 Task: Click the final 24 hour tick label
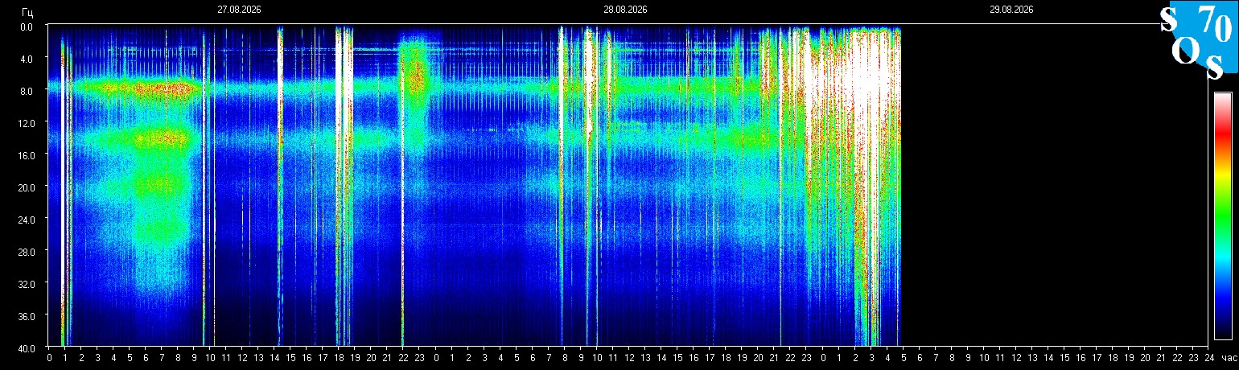point(1209,358)
